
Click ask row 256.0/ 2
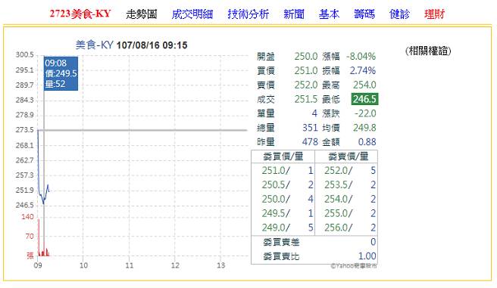pyautogui.click(x=350, y=228)
